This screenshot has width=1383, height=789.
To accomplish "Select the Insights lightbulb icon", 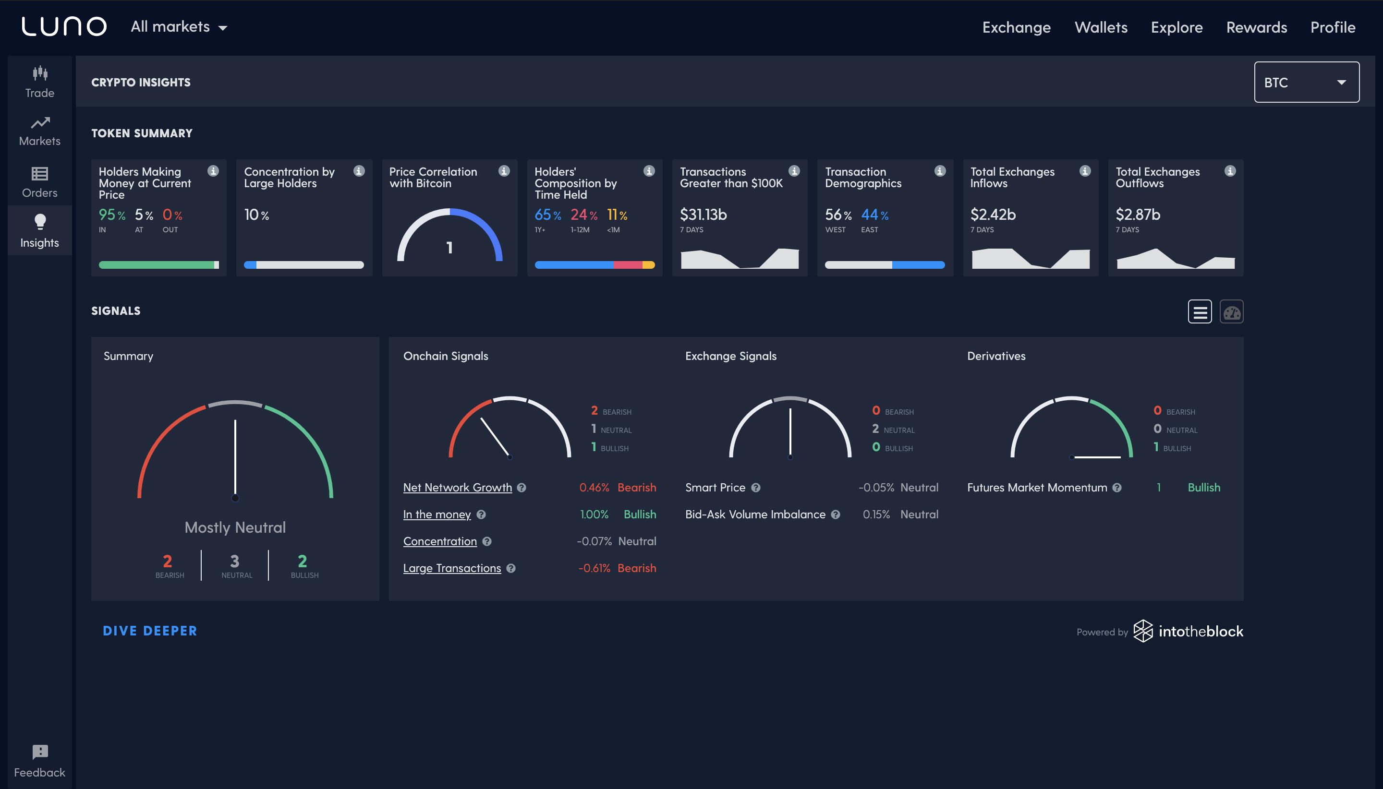I will [39, 222].
